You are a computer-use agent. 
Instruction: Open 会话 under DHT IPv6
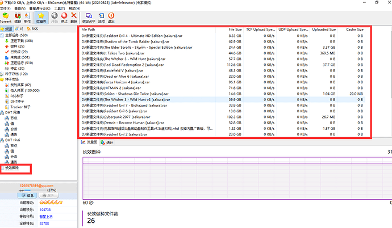pos(11,157)
